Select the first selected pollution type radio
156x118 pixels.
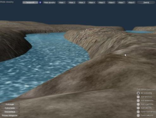click(x=138, y=93)
